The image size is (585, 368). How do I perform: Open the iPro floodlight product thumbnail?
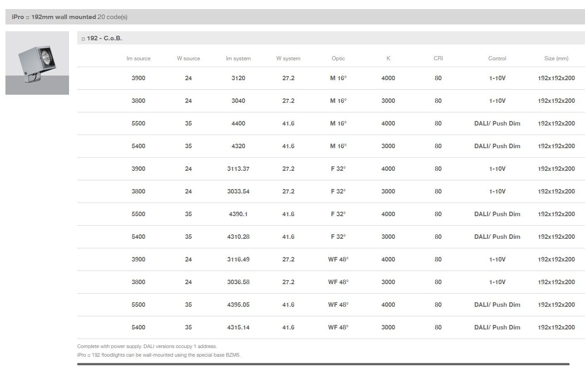(37, 63)
